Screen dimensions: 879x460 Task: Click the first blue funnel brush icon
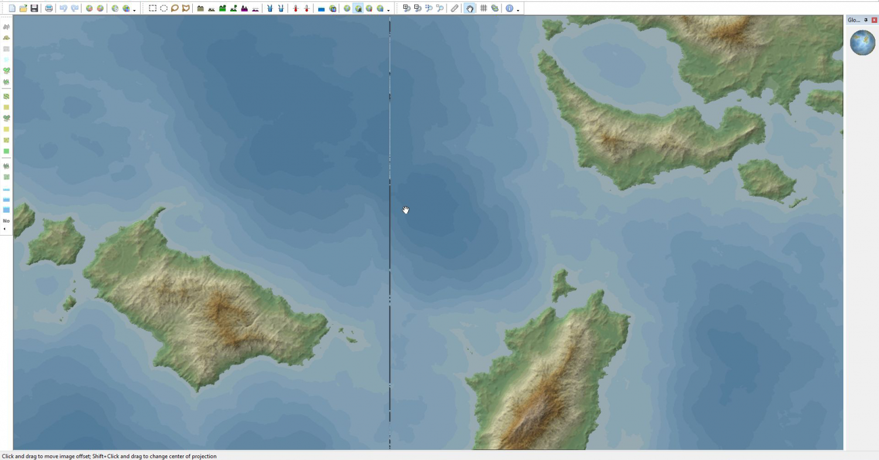coord(270,8)
